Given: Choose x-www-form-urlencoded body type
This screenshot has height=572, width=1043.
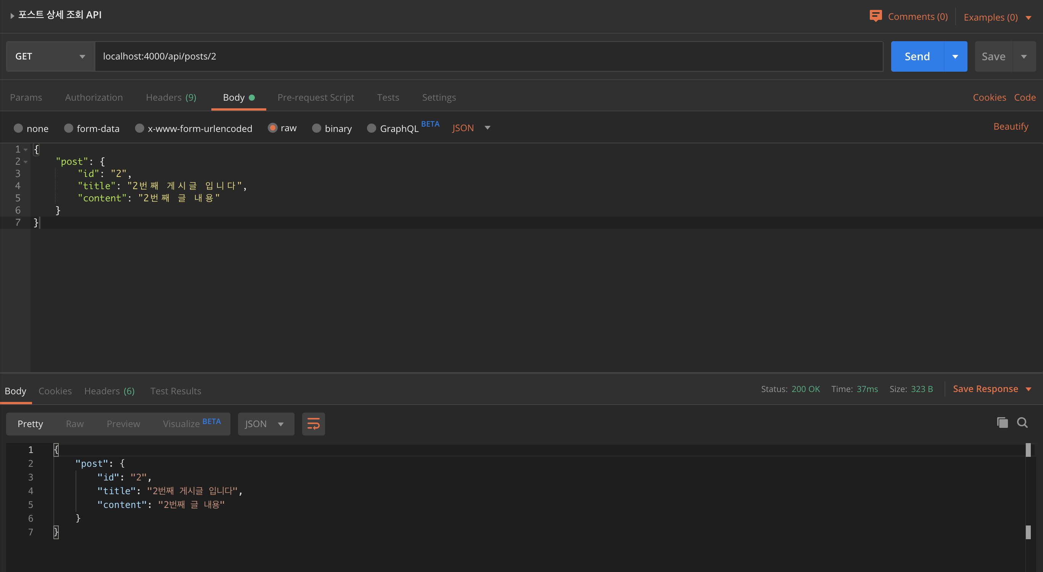Looking at the screenshot, I should click(139, 129).
